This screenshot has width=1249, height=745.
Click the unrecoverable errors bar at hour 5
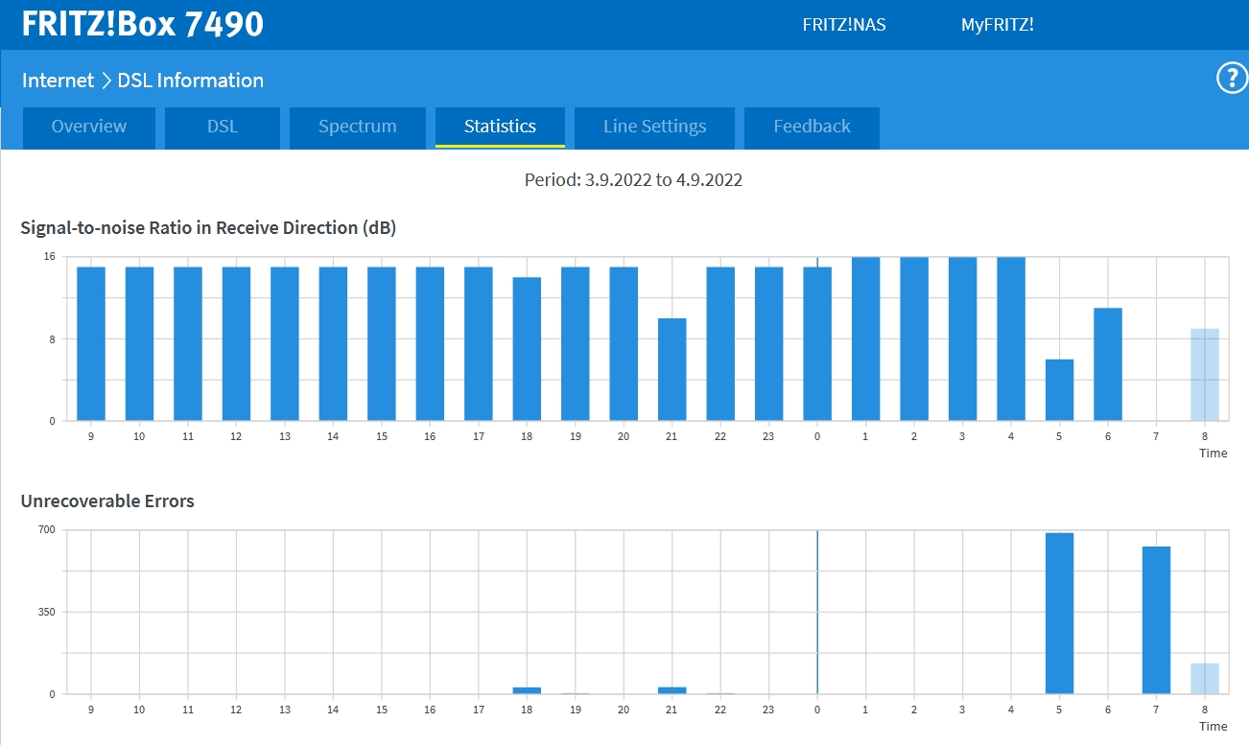tap(1059, 613)
